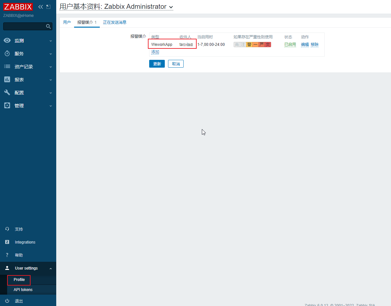Expand the 资产记录 menu chevron
Screen dimensions: 391x306
50,67
